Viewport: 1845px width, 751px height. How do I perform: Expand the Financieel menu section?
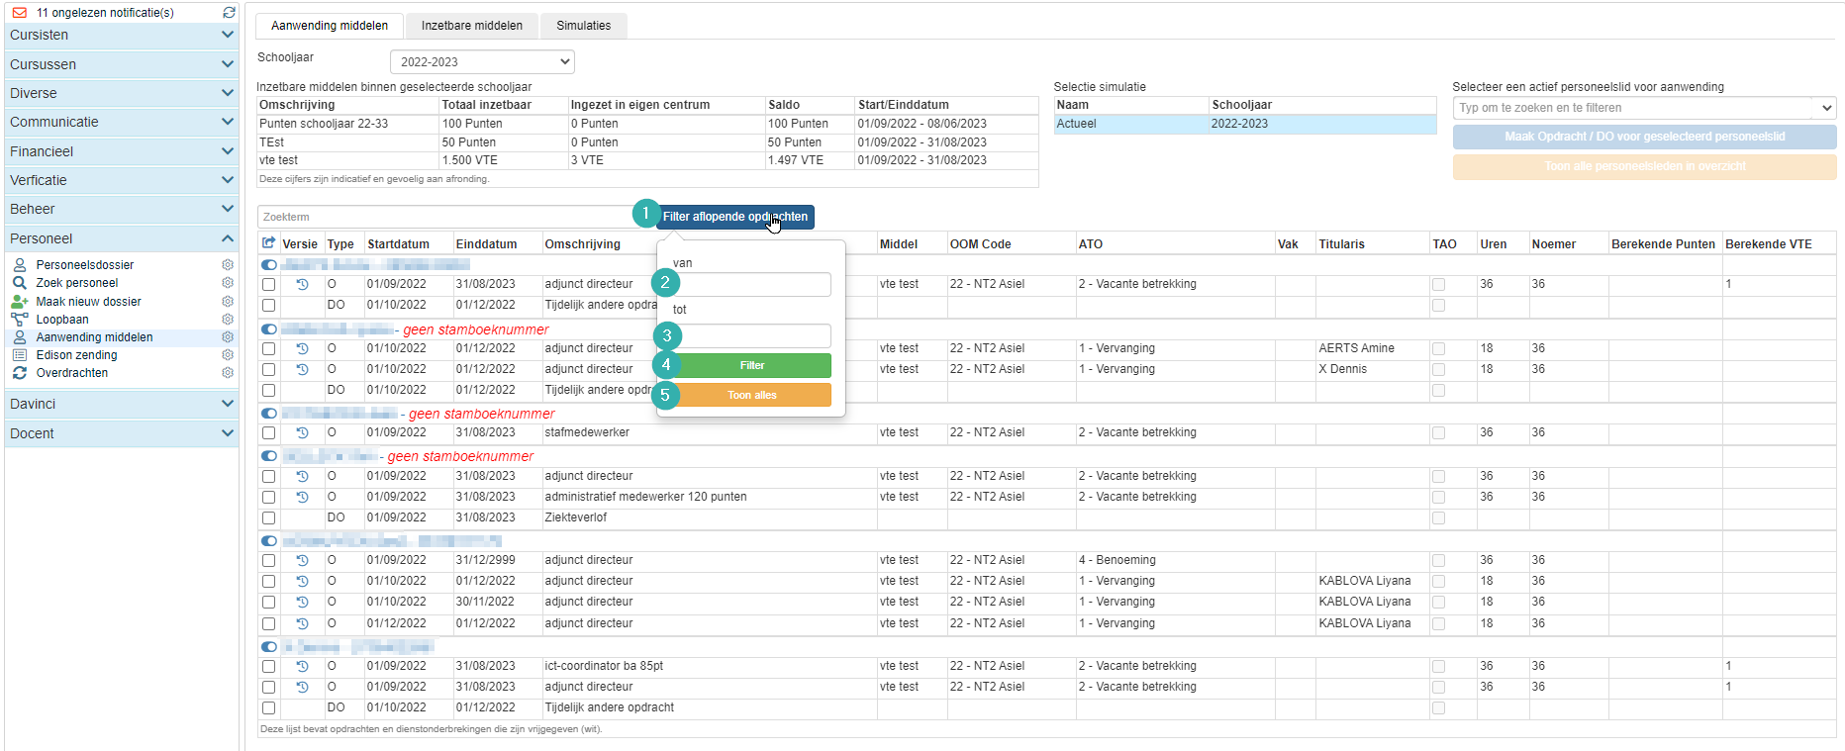(x=122, y=151)
